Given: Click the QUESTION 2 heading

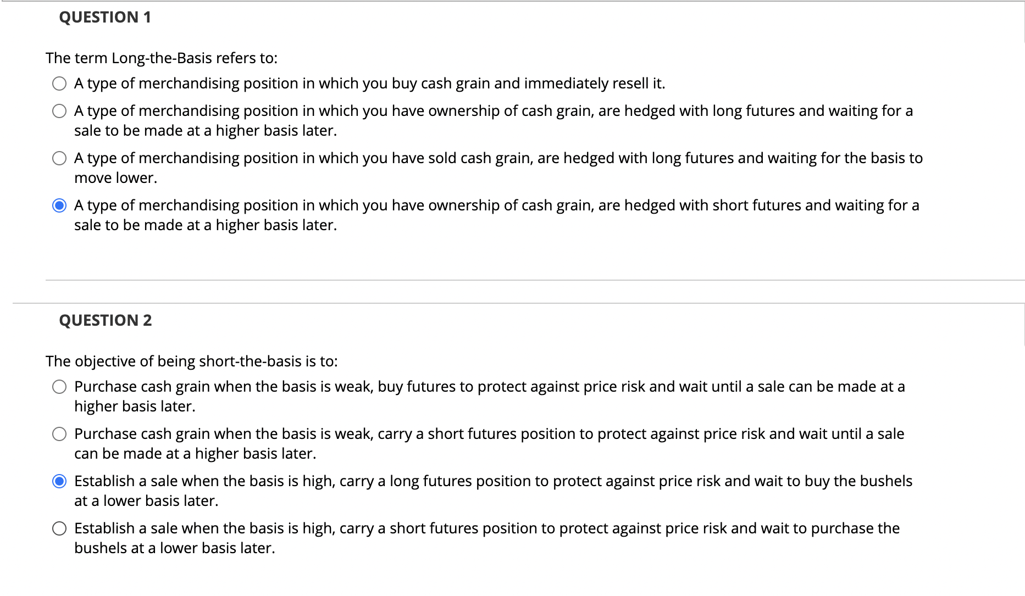Looking at the screenshot, I should tap(105, 321).
